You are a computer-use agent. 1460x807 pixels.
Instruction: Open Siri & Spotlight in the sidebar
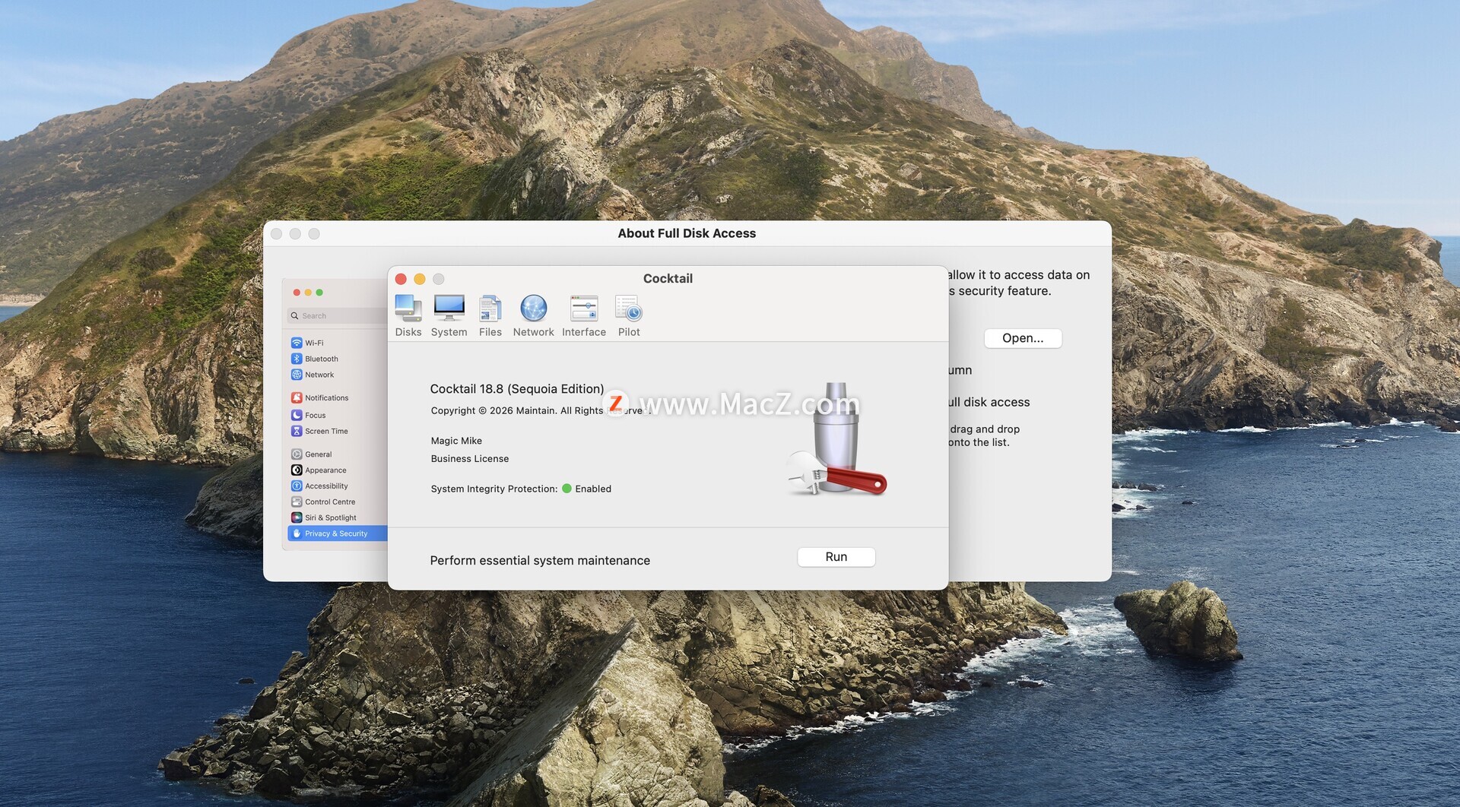[330, 517]
